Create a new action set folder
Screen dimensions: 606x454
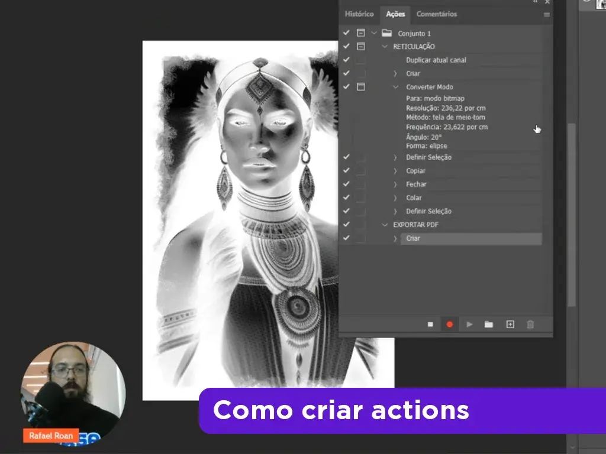tap(489, 324)
